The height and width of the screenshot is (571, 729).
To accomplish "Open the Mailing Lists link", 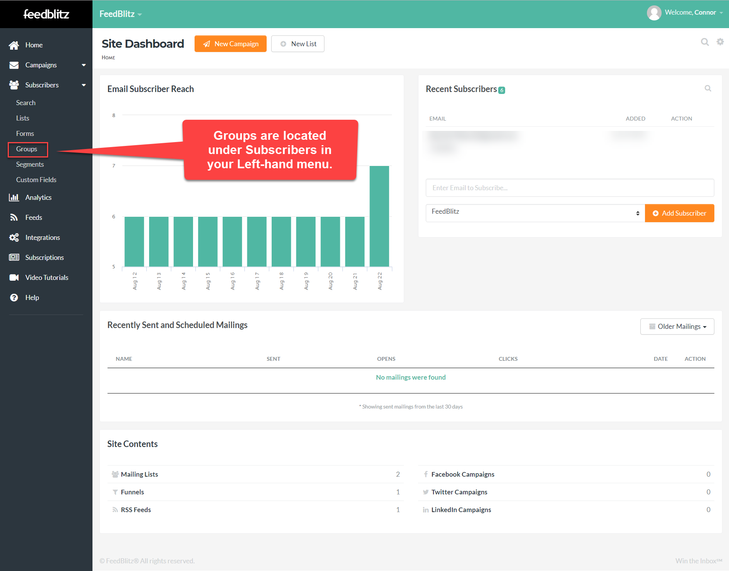I will click(x=139, y=474).
